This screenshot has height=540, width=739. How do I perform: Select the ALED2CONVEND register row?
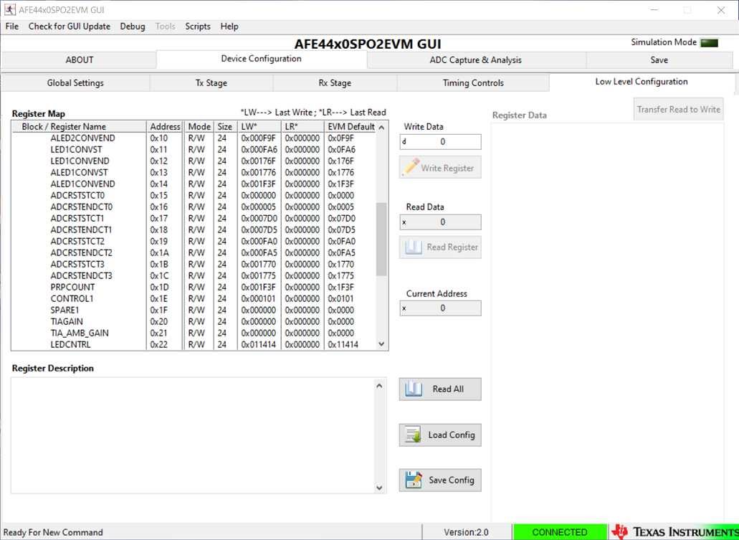[x=194, y=138]
